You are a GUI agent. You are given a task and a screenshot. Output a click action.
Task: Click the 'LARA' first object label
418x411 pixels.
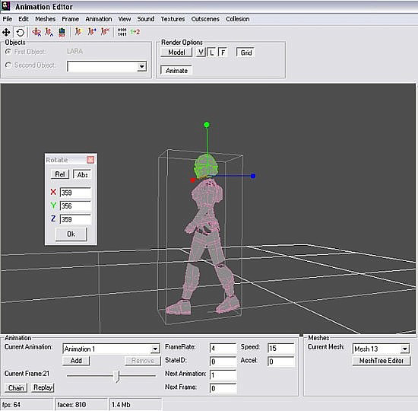(74, 51)
